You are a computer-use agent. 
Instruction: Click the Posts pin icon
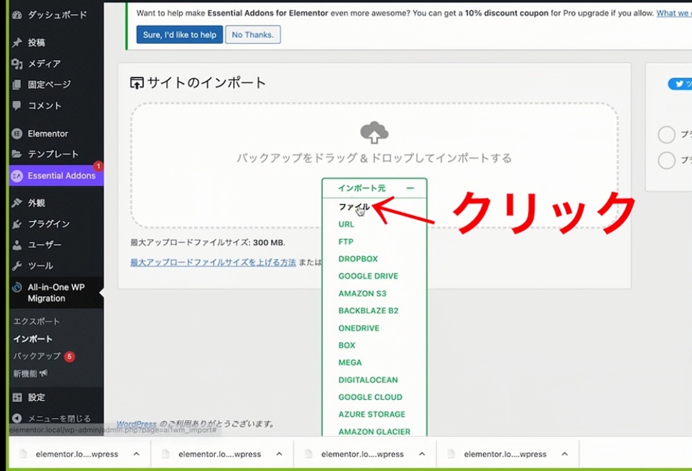click(17, 42)
